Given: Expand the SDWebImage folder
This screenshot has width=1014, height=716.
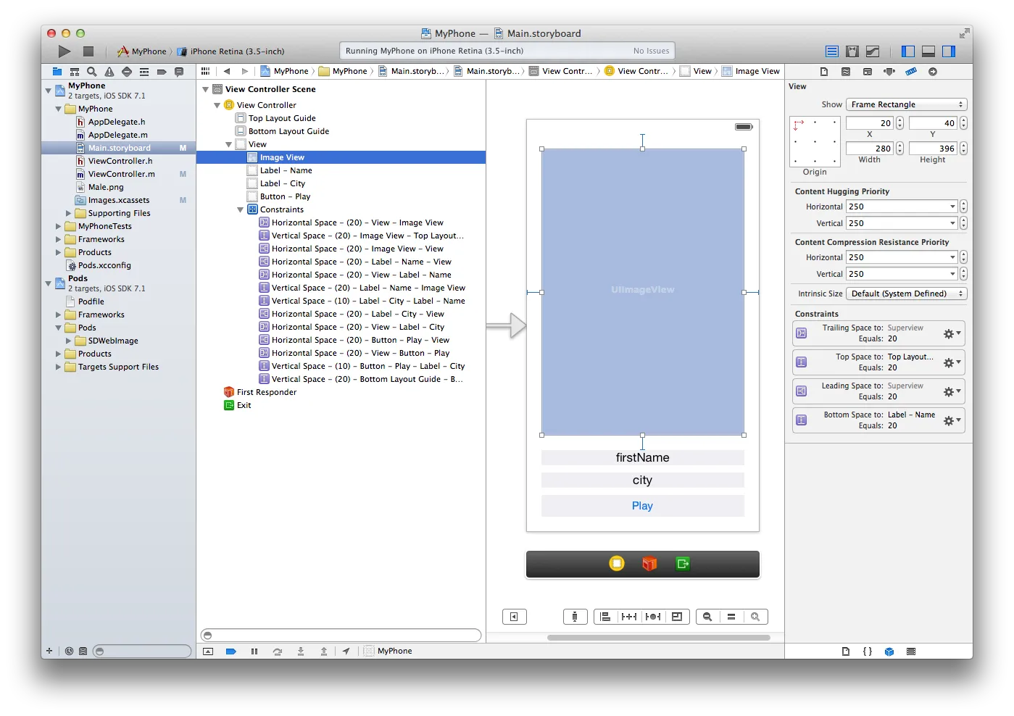Looking at the screenshot, I should pos(69,341).
